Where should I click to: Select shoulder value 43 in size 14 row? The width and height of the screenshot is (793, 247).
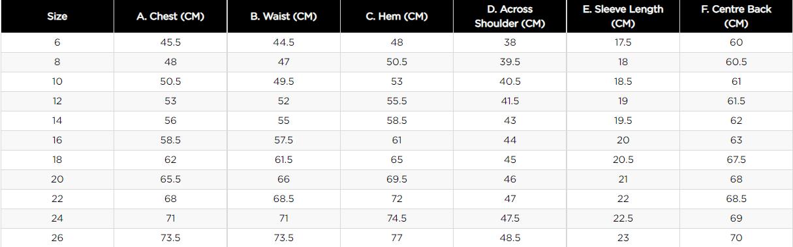(x=510, y=121)
